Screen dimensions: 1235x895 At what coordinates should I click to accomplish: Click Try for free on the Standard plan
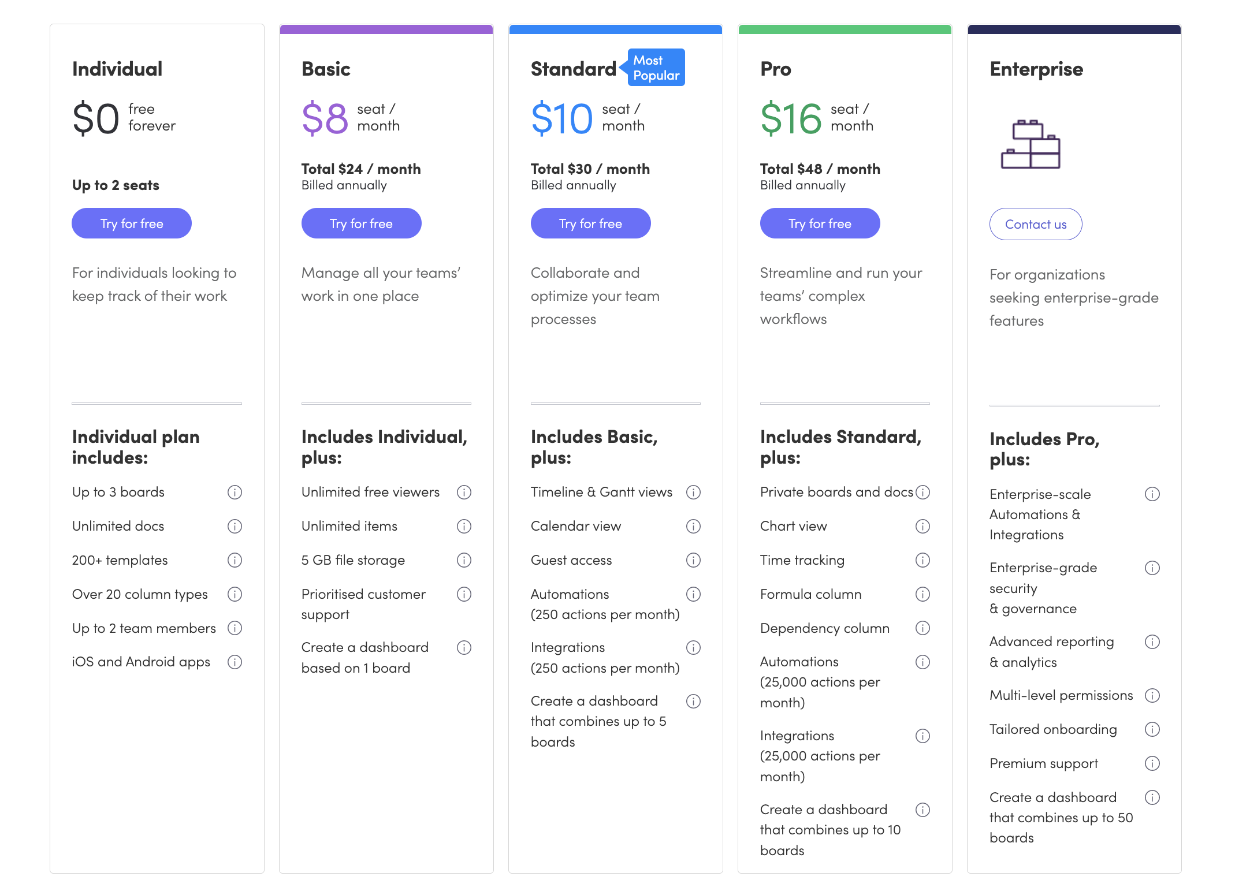591,223
